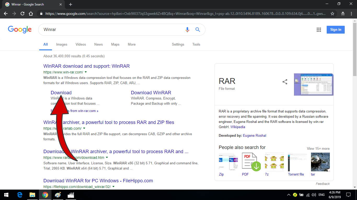Click the Sign in button

point(336,30)
